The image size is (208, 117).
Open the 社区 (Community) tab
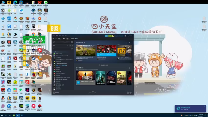coord(68,38)
